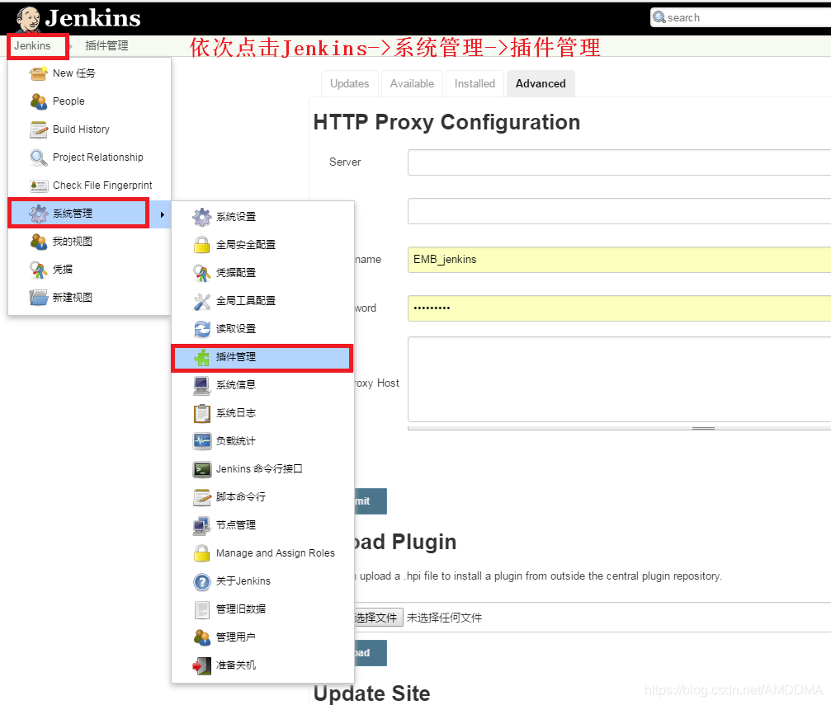The height and width of the screenshot is (705, 831).
Task: Click the 管理旧数据 document icon
Action: (202, 609)
